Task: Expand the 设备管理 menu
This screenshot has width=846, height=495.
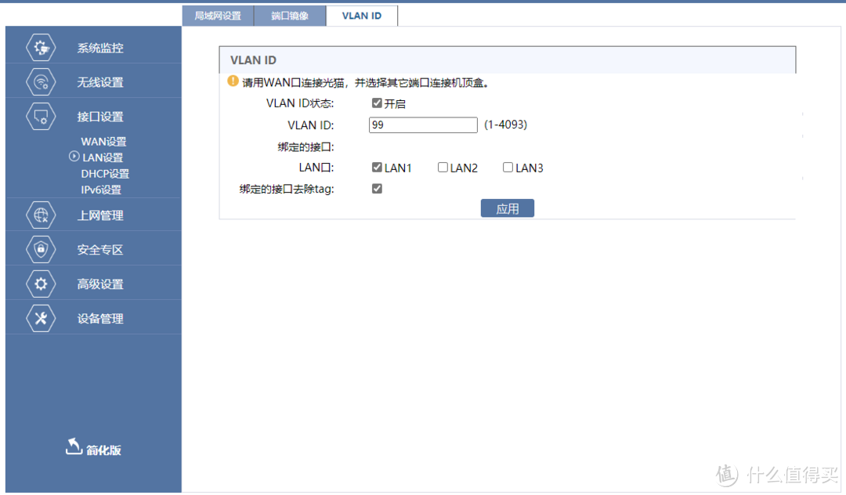Action: click(x=93, y=318)
